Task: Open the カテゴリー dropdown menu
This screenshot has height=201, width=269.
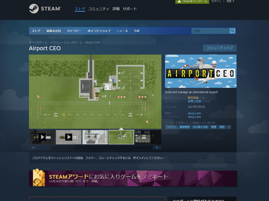Action: pyautogui.click(x=74, y=31)
